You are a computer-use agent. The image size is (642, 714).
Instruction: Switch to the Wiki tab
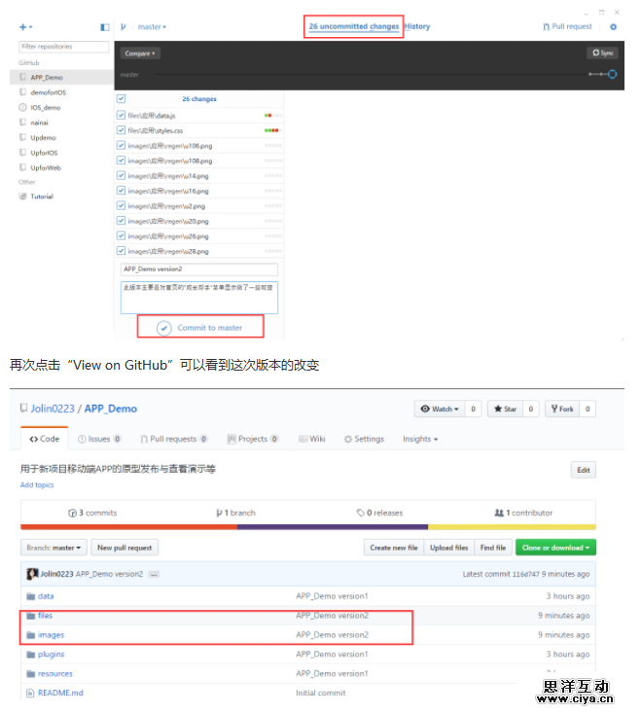pos(312,439)
